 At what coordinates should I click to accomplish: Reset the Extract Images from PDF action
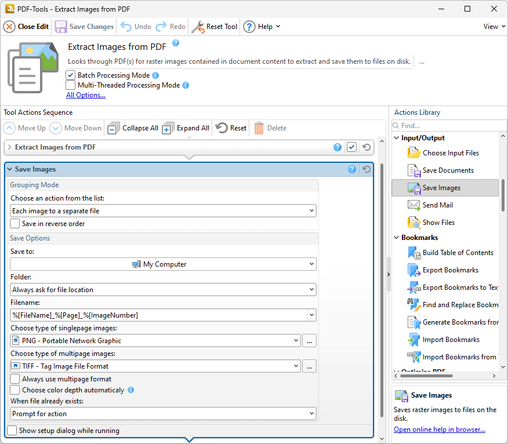point(367,147)
